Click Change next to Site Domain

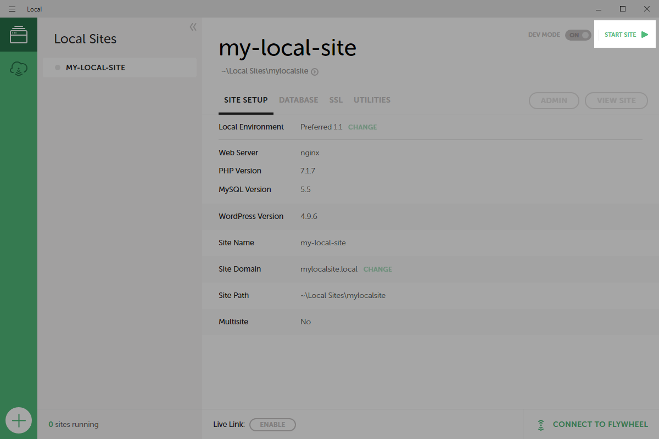378,269
